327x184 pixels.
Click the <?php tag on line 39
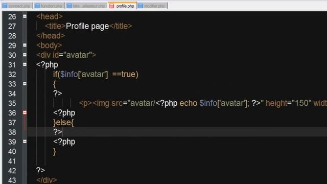click(x=64, y=142)
